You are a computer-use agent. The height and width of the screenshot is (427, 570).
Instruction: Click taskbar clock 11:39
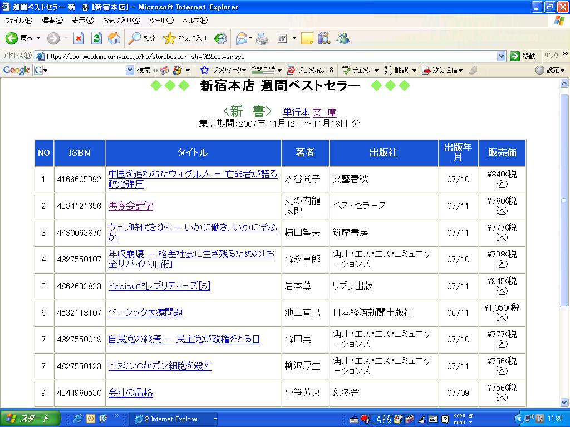click(555, 419)
